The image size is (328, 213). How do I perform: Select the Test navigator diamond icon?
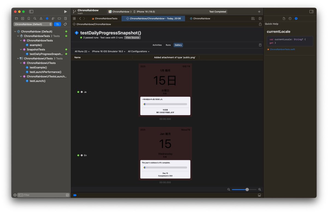pyautogui.click(x=47, y=18)
